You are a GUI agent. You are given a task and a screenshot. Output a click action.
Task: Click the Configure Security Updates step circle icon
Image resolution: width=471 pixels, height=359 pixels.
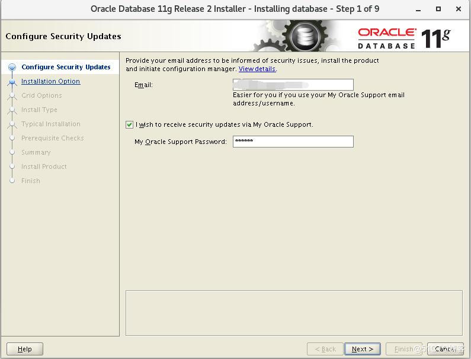point(12,67)
